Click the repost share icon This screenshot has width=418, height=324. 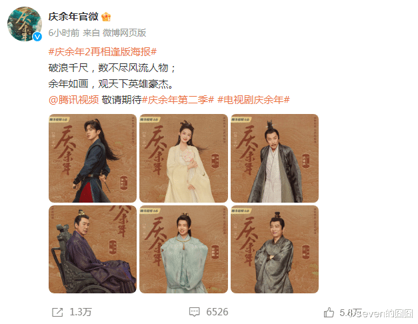click(x=57, y=312)
